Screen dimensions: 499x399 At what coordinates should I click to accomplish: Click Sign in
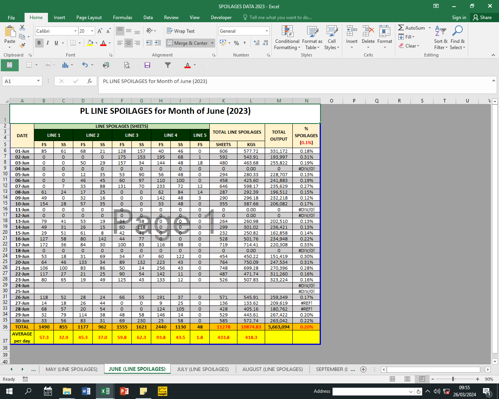(459, 18)
